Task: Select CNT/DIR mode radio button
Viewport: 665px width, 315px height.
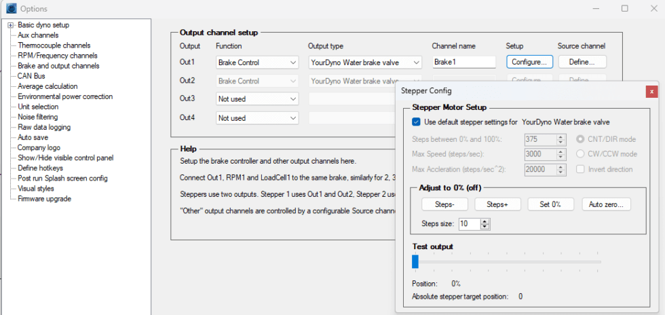Action: pos(582,139)
